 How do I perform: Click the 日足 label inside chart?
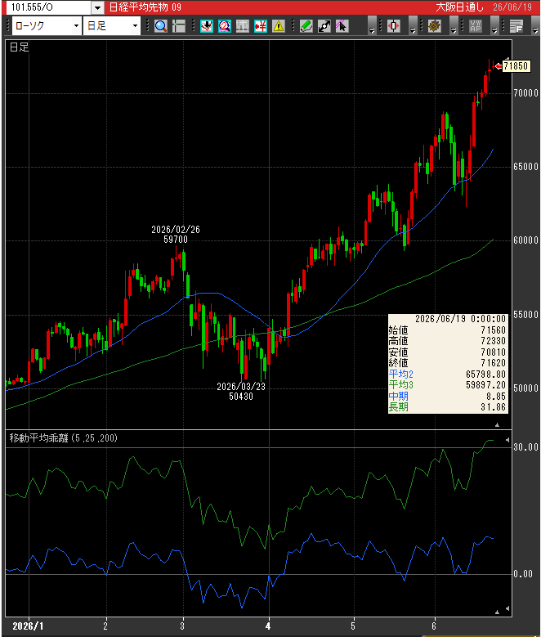coord(19,47)
